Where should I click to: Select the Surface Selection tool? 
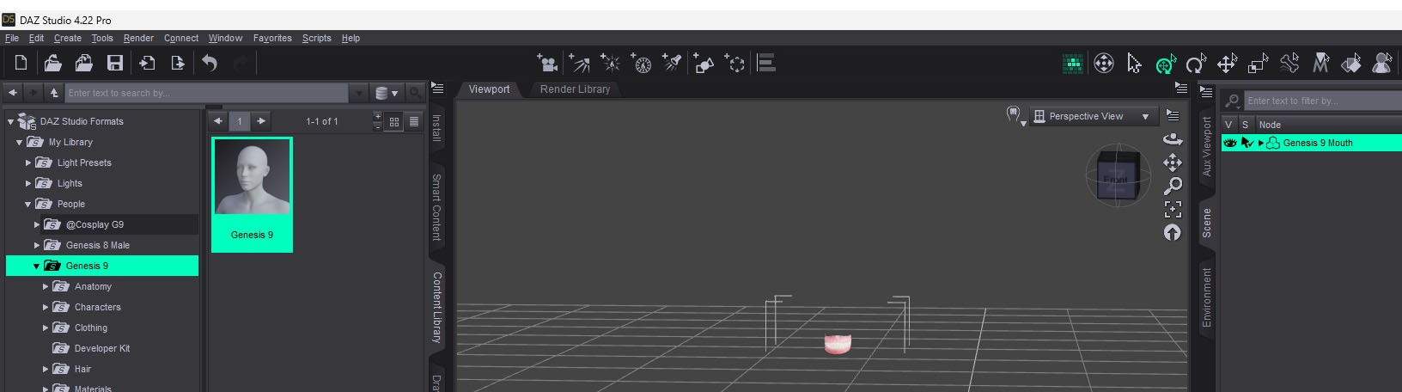pyautogui.click(x=1351, y=63)
